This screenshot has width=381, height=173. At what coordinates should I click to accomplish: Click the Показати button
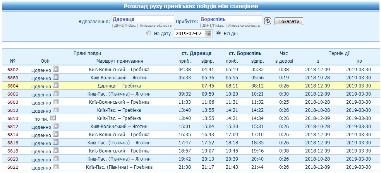click(289, 21)
